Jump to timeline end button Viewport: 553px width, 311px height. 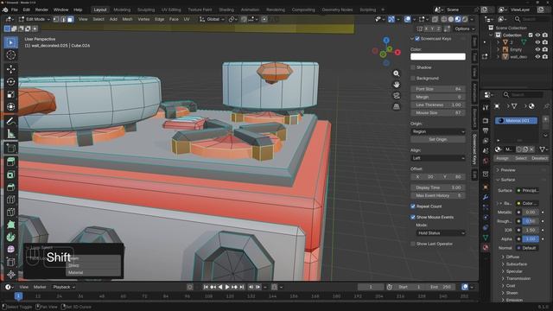point(242,287)
